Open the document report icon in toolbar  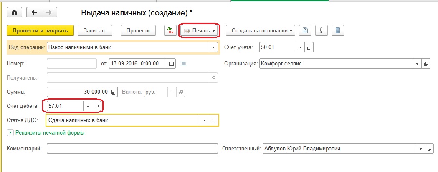(x=305, y=31)
